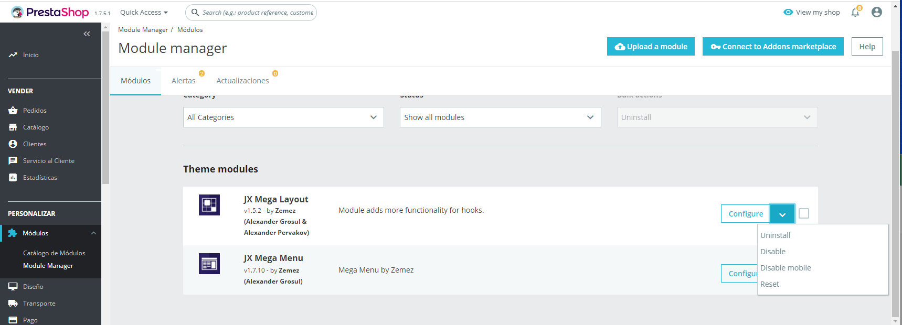Click the JX Mega Layout module icon
The image size is (902, 325).
pos(209,204)
